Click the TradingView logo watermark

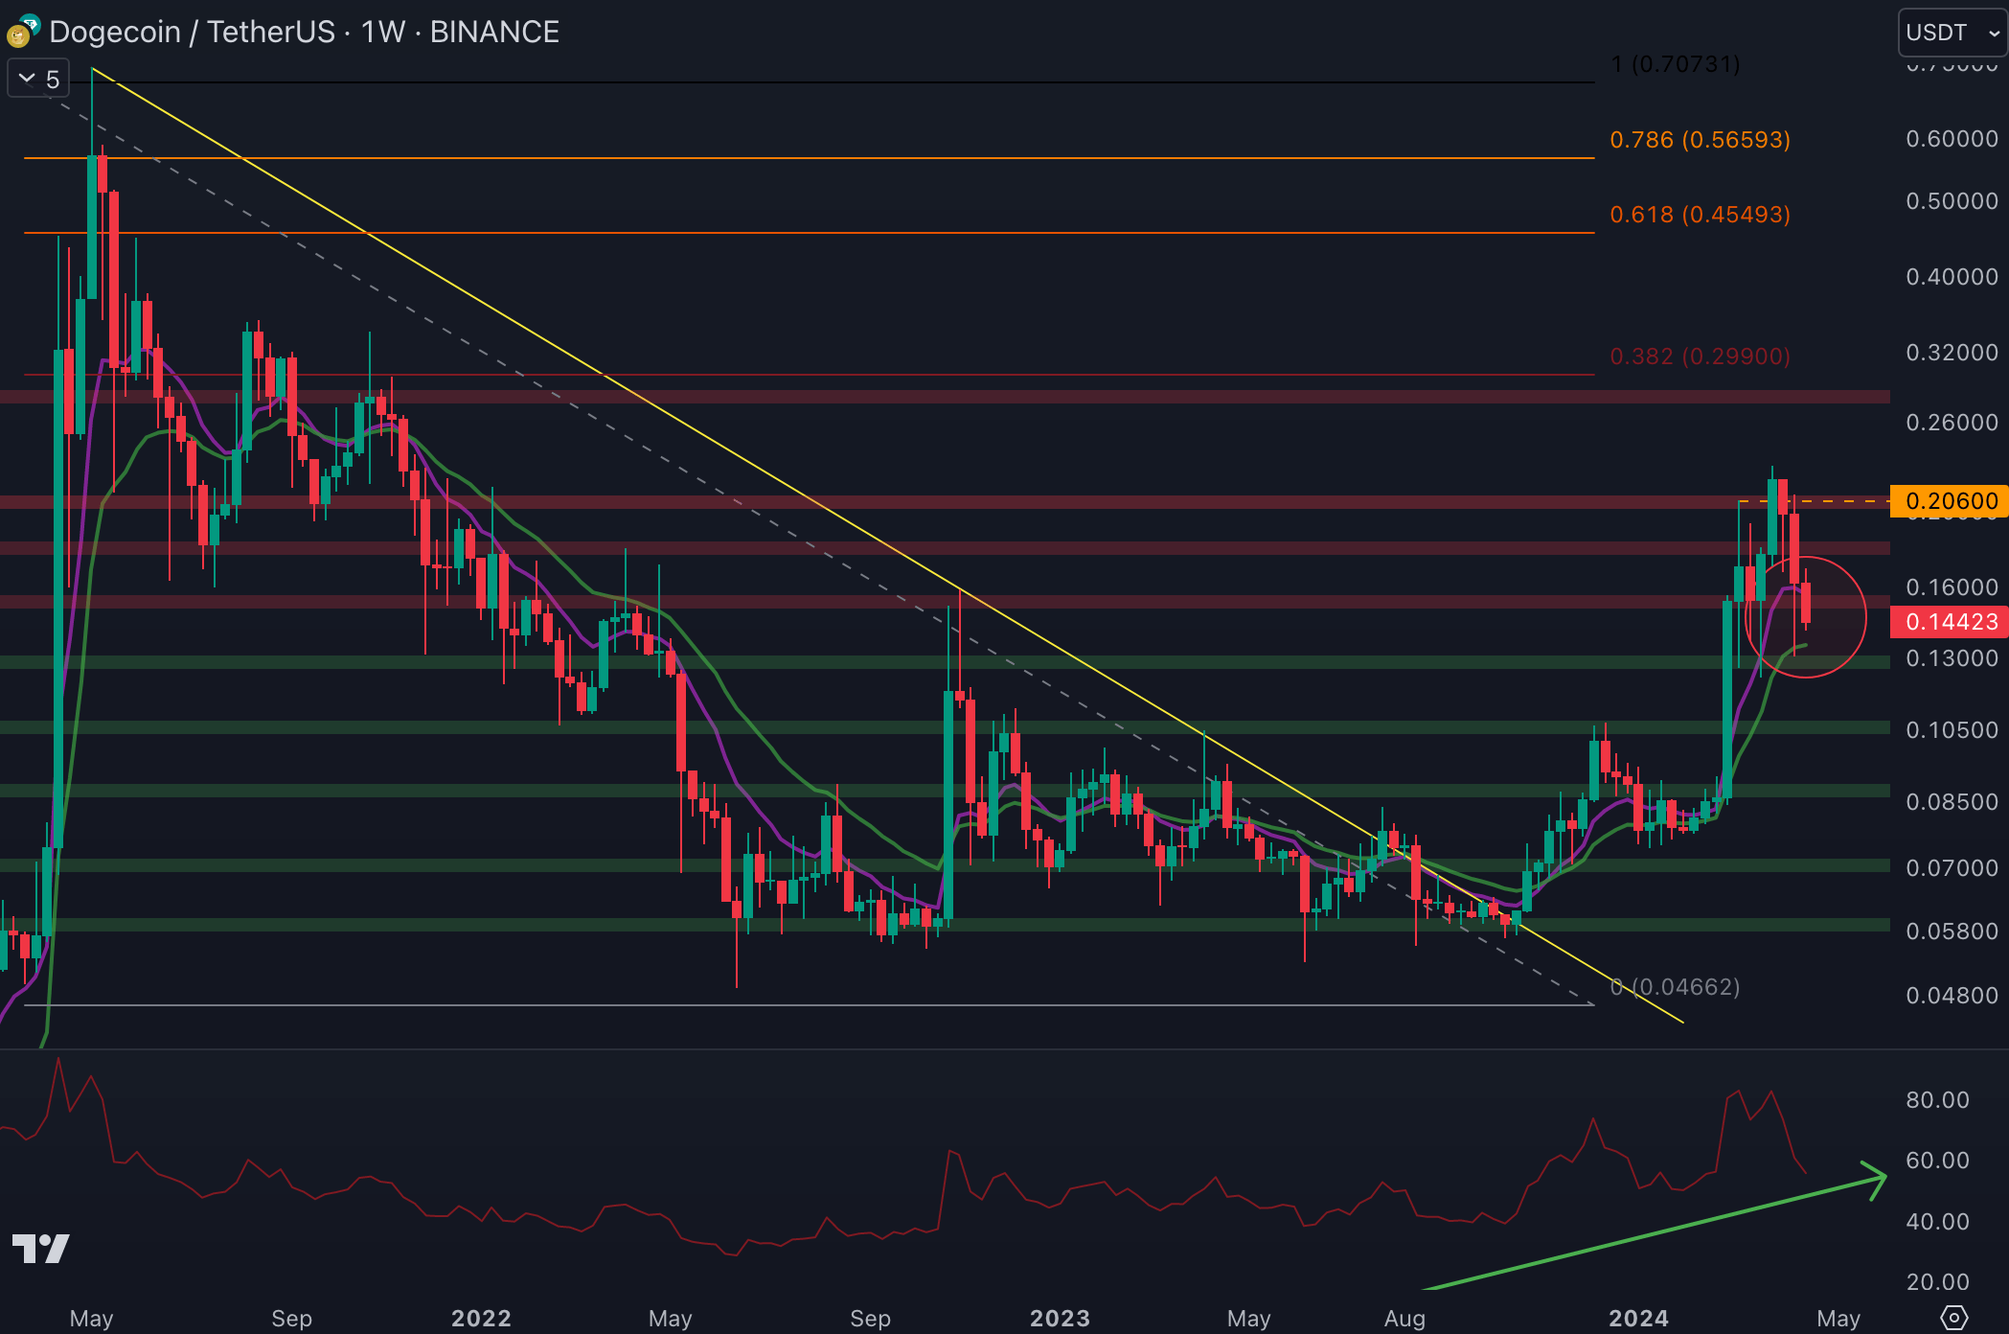tap(40, 1248)
